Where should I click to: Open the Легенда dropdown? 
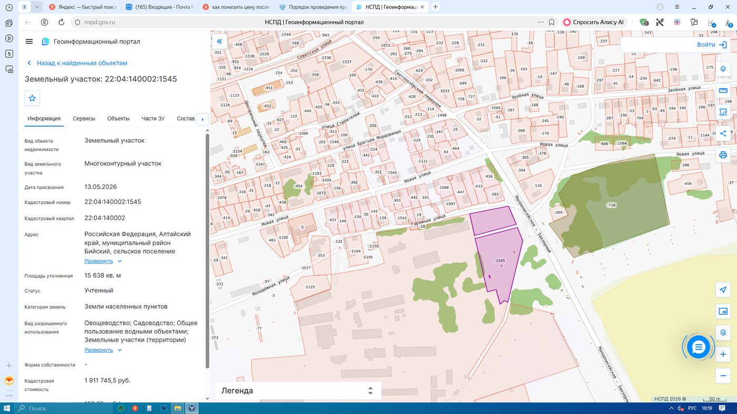(x=298, y=390)
